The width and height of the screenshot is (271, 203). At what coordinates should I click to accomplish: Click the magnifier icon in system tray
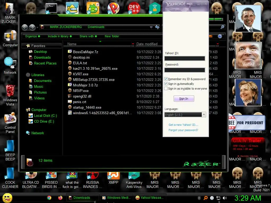[x=205, y=198]
